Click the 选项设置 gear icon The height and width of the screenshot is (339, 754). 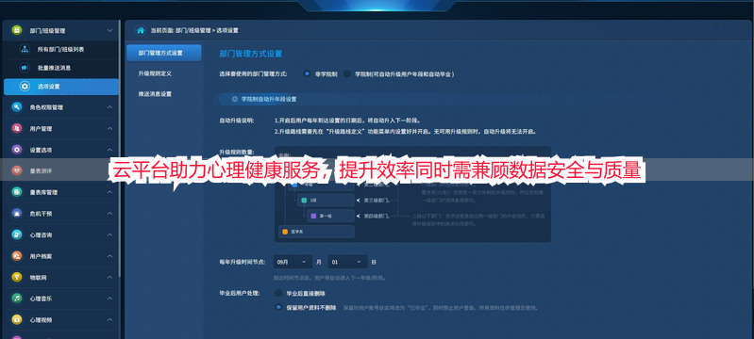coord(24,87)
